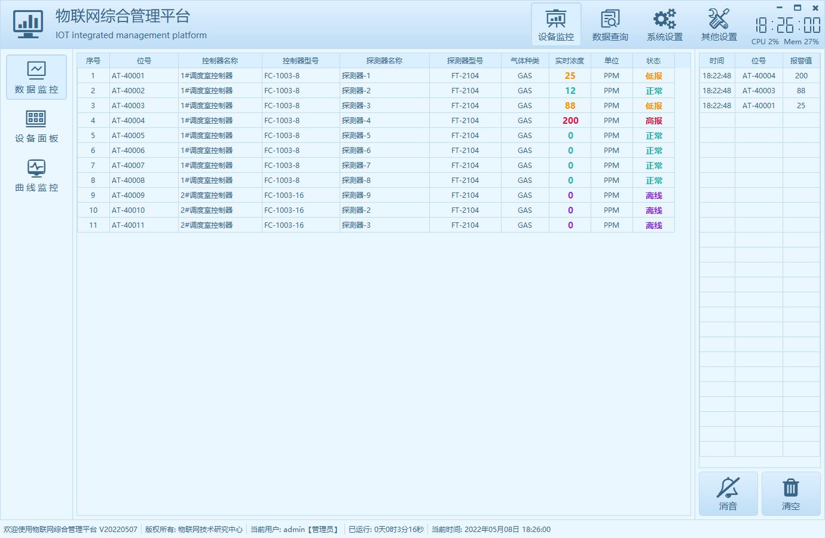Switch to 曲线监控 curve monitoring view
Image resolution: width=825 pixels, height=538 pixels.
[36, 176]
